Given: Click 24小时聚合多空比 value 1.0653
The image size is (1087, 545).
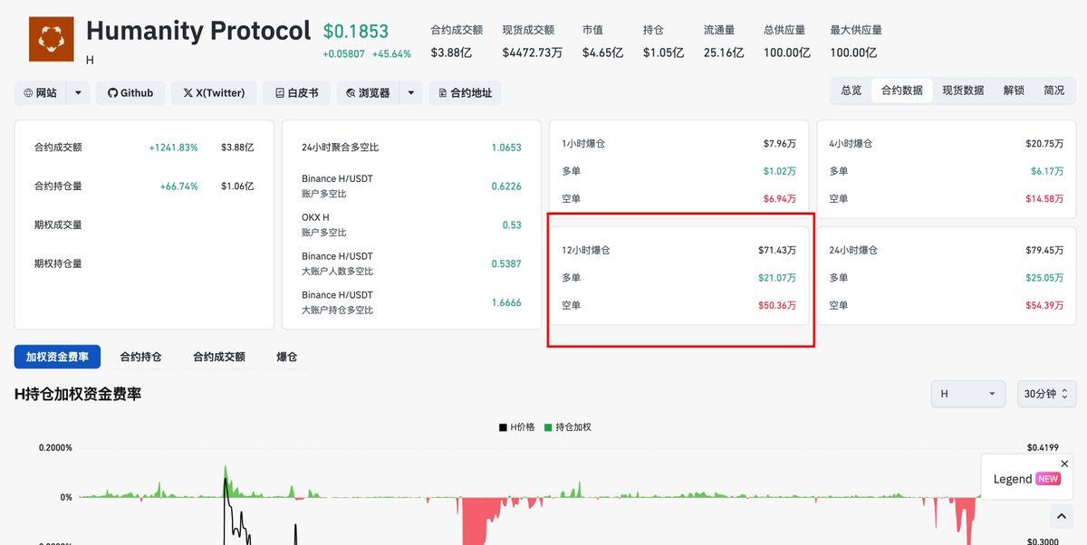Looking at the screenshot, I should 506,147.
